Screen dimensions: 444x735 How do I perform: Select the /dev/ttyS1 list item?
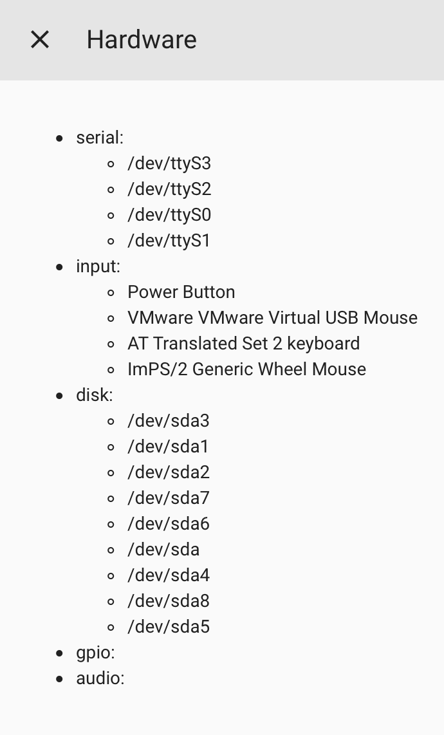[x=169, y=240]
